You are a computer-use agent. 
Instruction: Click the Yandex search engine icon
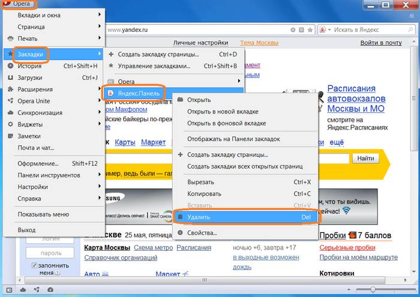[323, 29]
